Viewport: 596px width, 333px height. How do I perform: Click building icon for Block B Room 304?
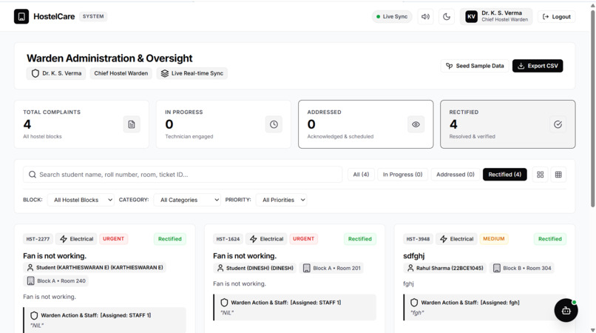[497, 269]
